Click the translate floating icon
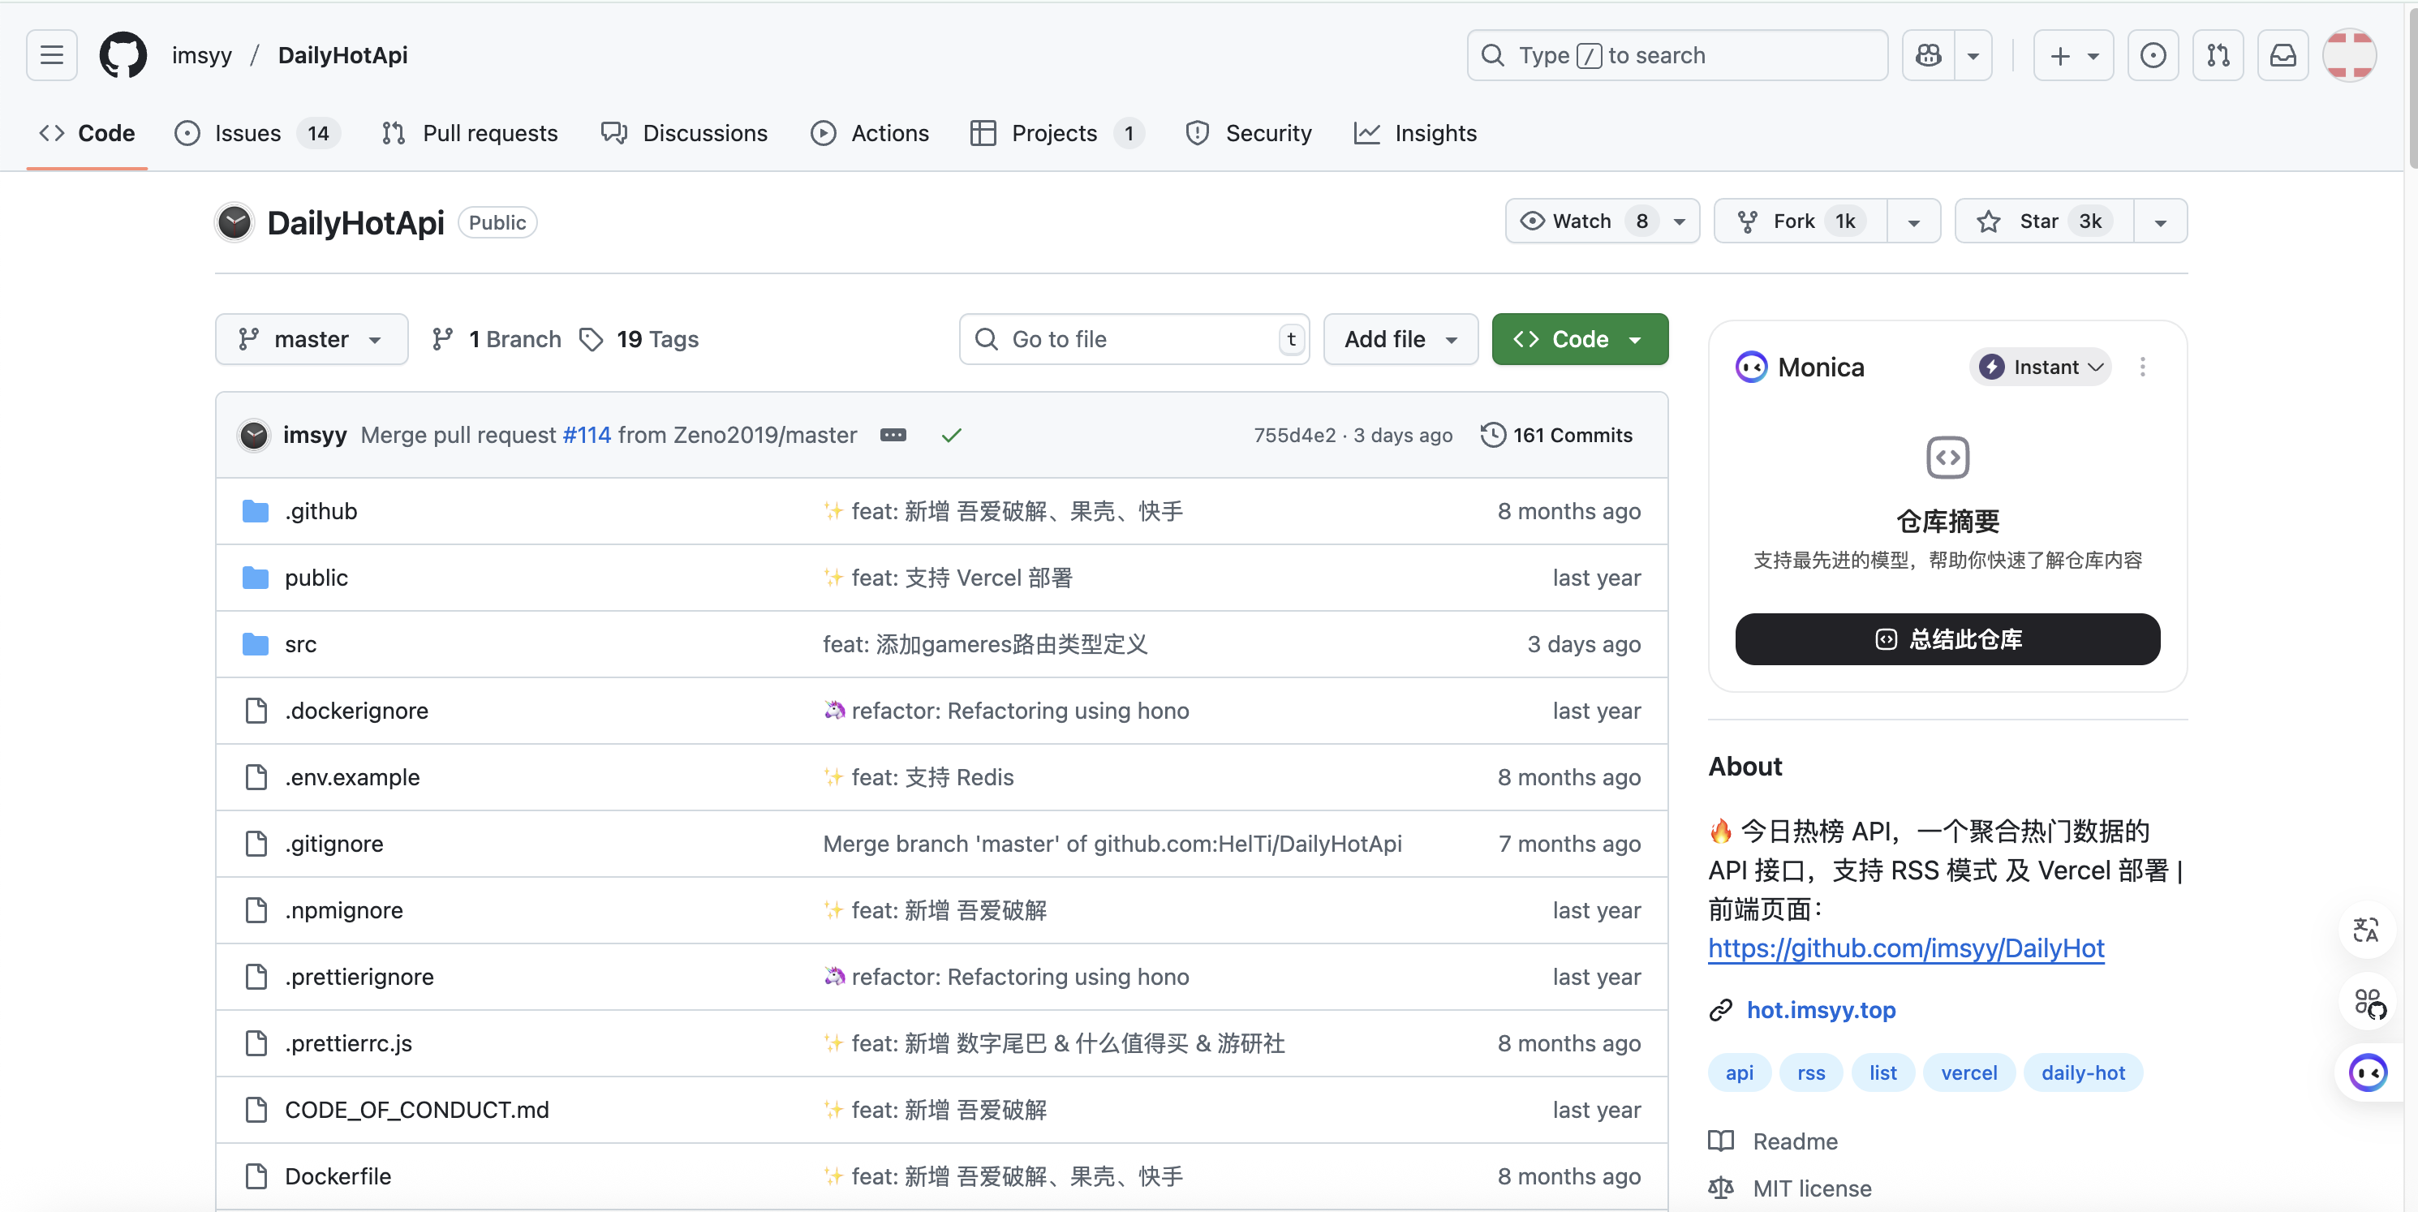 (x=2366, y=930)
